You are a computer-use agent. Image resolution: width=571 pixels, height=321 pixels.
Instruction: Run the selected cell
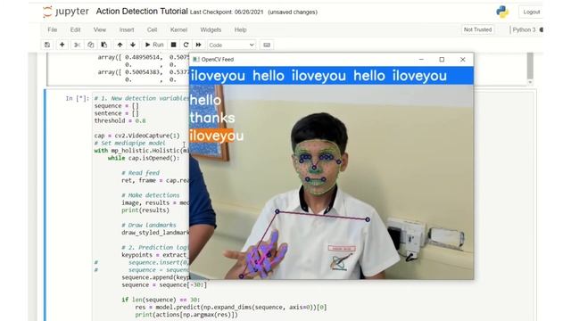(x=154, y=45)
